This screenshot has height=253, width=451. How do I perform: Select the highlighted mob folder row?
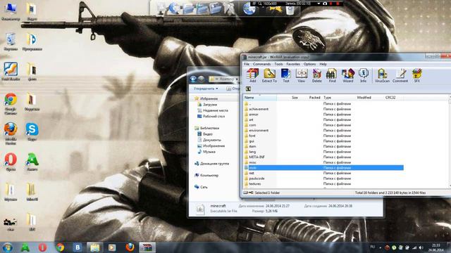[323, 168]
